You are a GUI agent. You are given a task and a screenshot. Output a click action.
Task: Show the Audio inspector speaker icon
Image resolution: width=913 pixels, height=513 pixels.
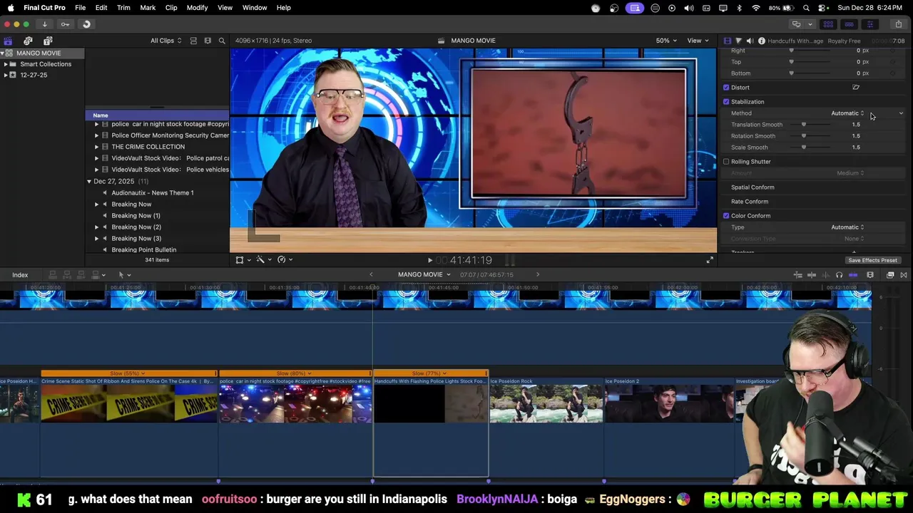(750, 41)
